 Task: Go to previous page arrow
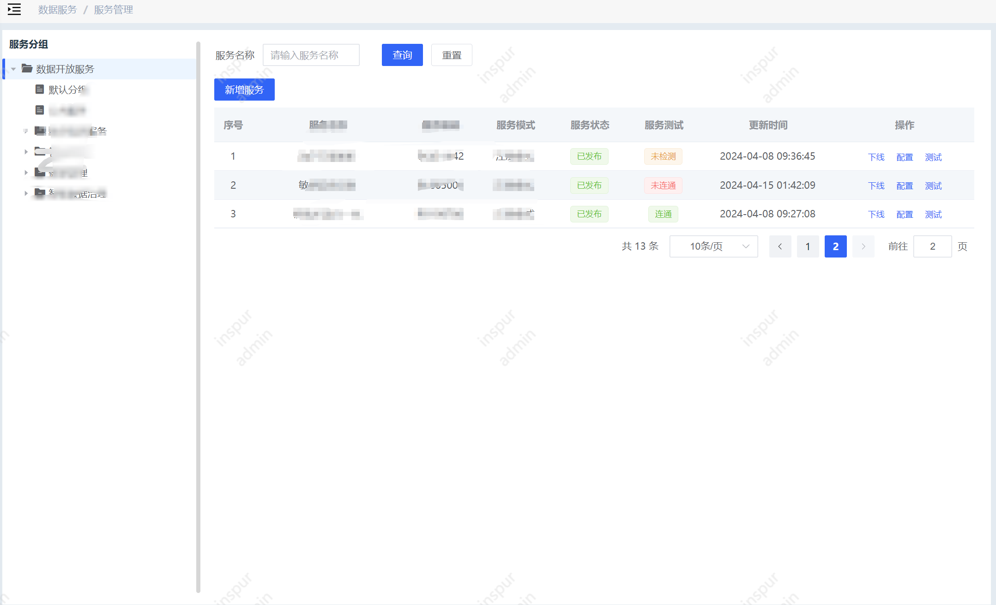[x=780, y=246]
